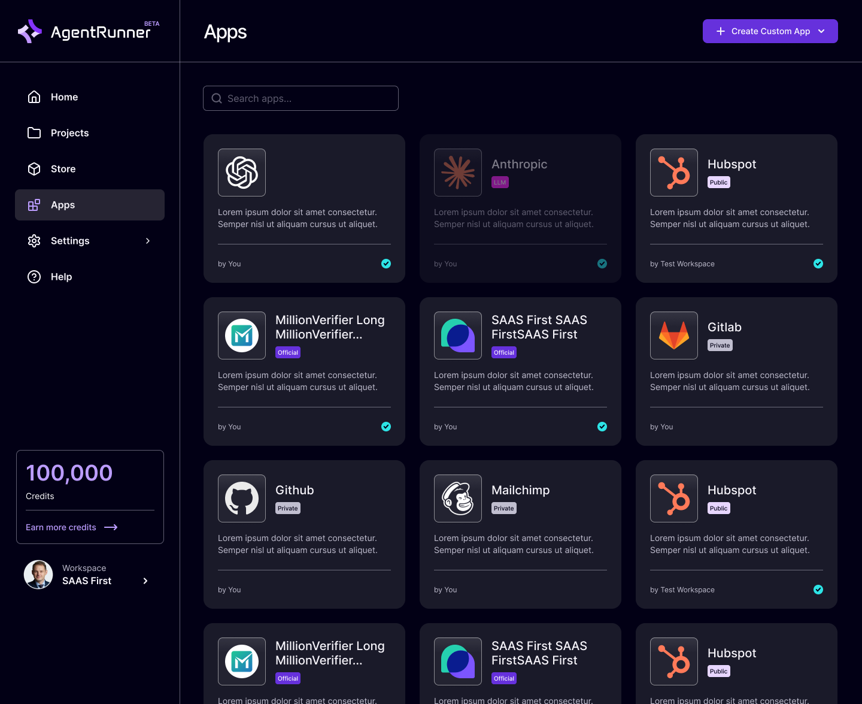This screenshot has height=704, width=862.
Task: Open the OpenAI app icon
Action: click(x=242, y=173)
